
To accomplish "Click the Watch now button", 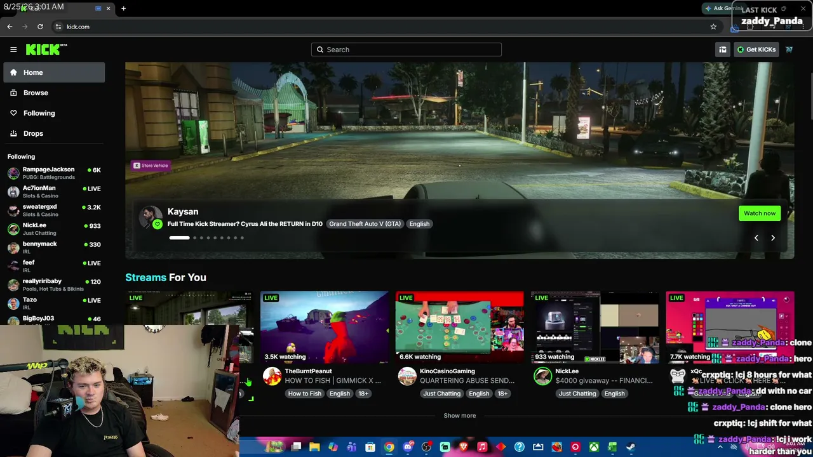I will (x=760, y=213).
